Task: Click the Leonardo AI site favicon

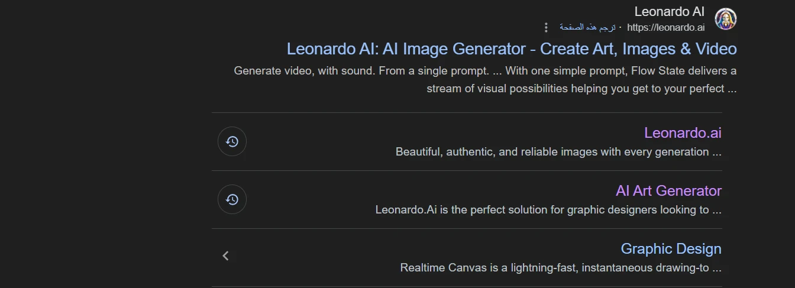Action: click(726, 19)
